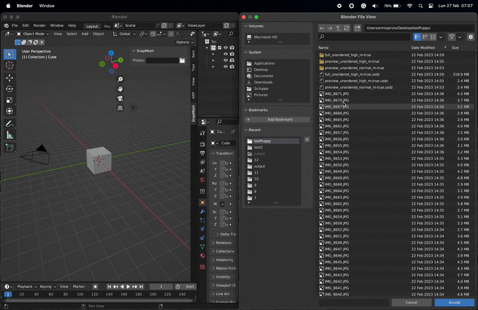Click the Cancel button in File View
Image resolution: width=478 pixels, height=310 pixels.
coord(411,303)
